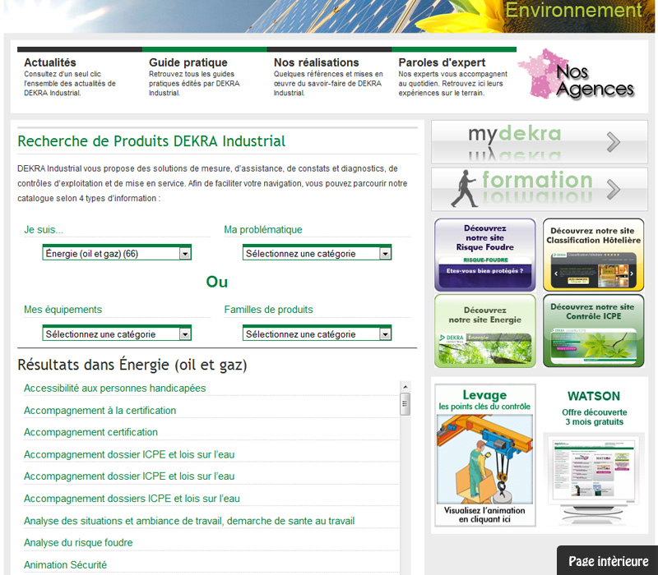Image resolution: width=658 pixels, height=575 pixels.
Task: Click the Etes-vous bien protégés ? text
Action: coord(484,271)
